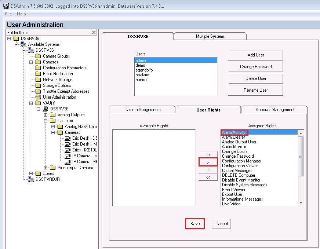The width and height of the screenshot is (320, 249).
Task: Expand the Zones tree node
Action: coord(32,173)
